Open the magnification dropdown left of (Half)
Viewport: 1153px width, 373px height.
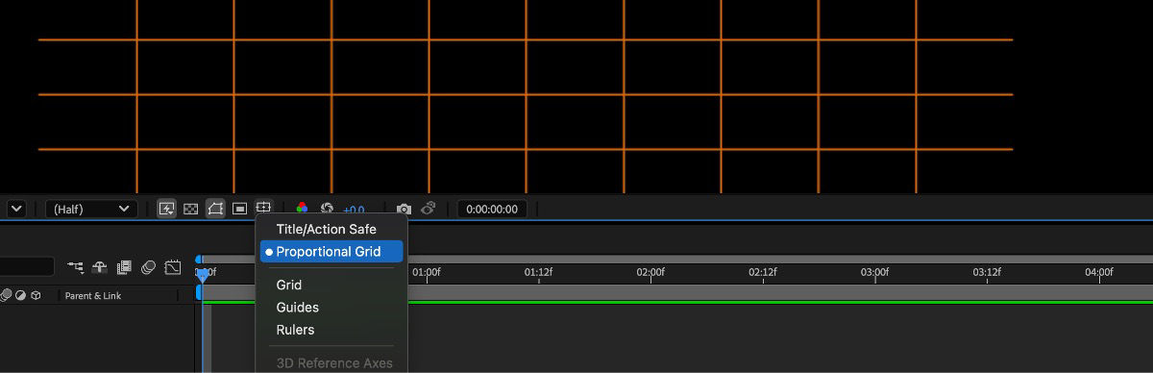point(15,209)
